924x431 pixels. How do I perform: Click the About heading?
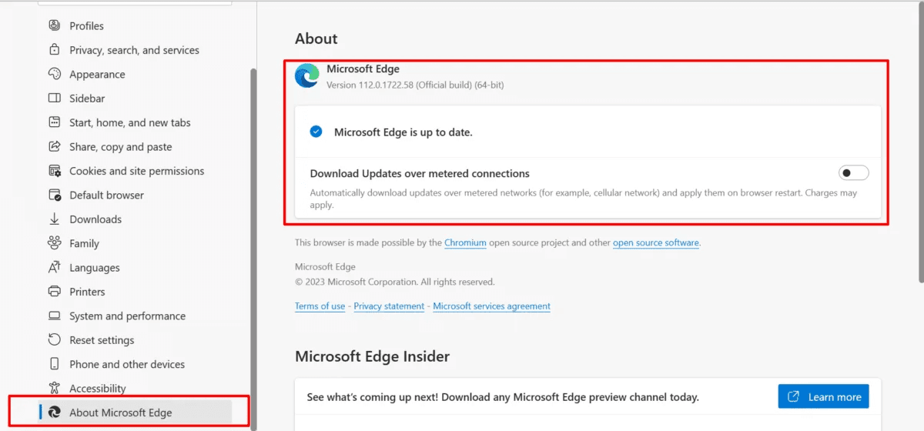pyautogui.click(x=316, y=38)
